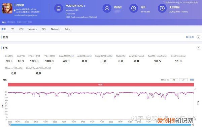Image resolution: width=202 pixels, height=127 pixels.
Task: Click the GPU Qualcomm Adreno 650 text
Action: tap(81, 17)
